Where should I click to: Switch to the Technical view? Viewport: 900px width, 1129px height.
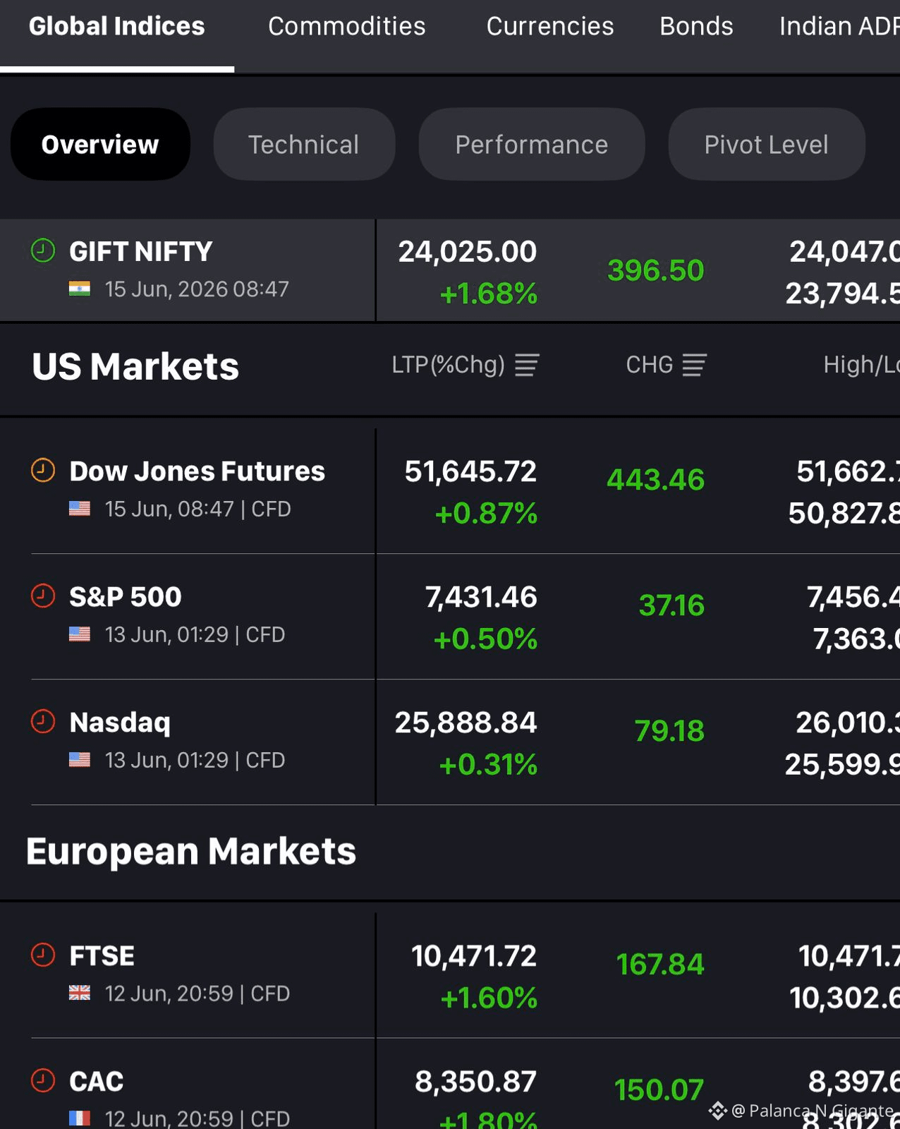tap(304, 144)
